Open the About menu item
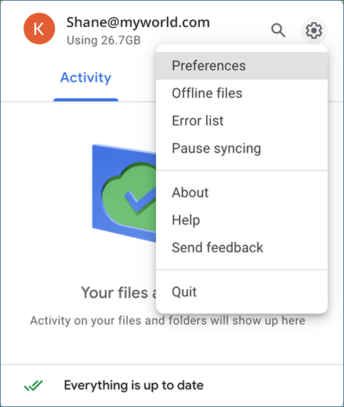344x407 pixels. point(242,193)
